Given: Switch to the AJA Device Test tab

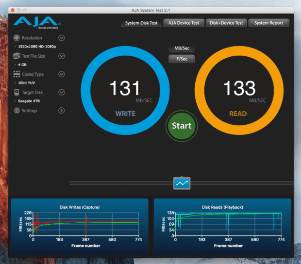Looking at the screenshot, I should click(x=184, y=23).
